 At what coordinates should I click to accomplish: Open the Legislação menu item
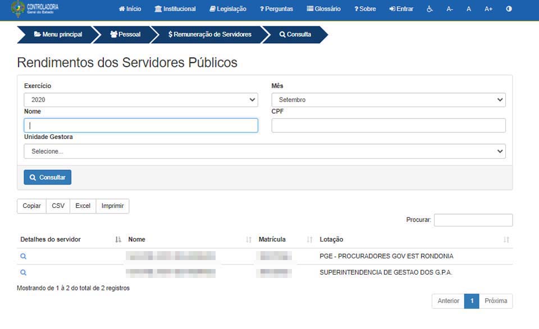click(x=228, y=9)
